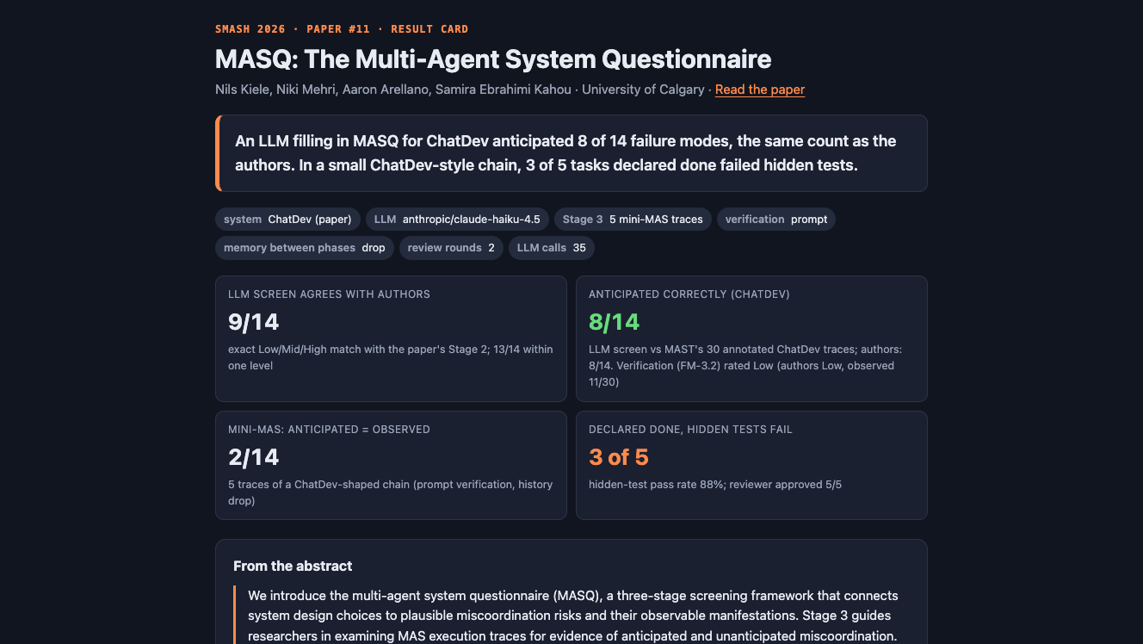Click the "SMASH 2026 · PAPER #11 · RESULT CARD" header

[342, 29]
